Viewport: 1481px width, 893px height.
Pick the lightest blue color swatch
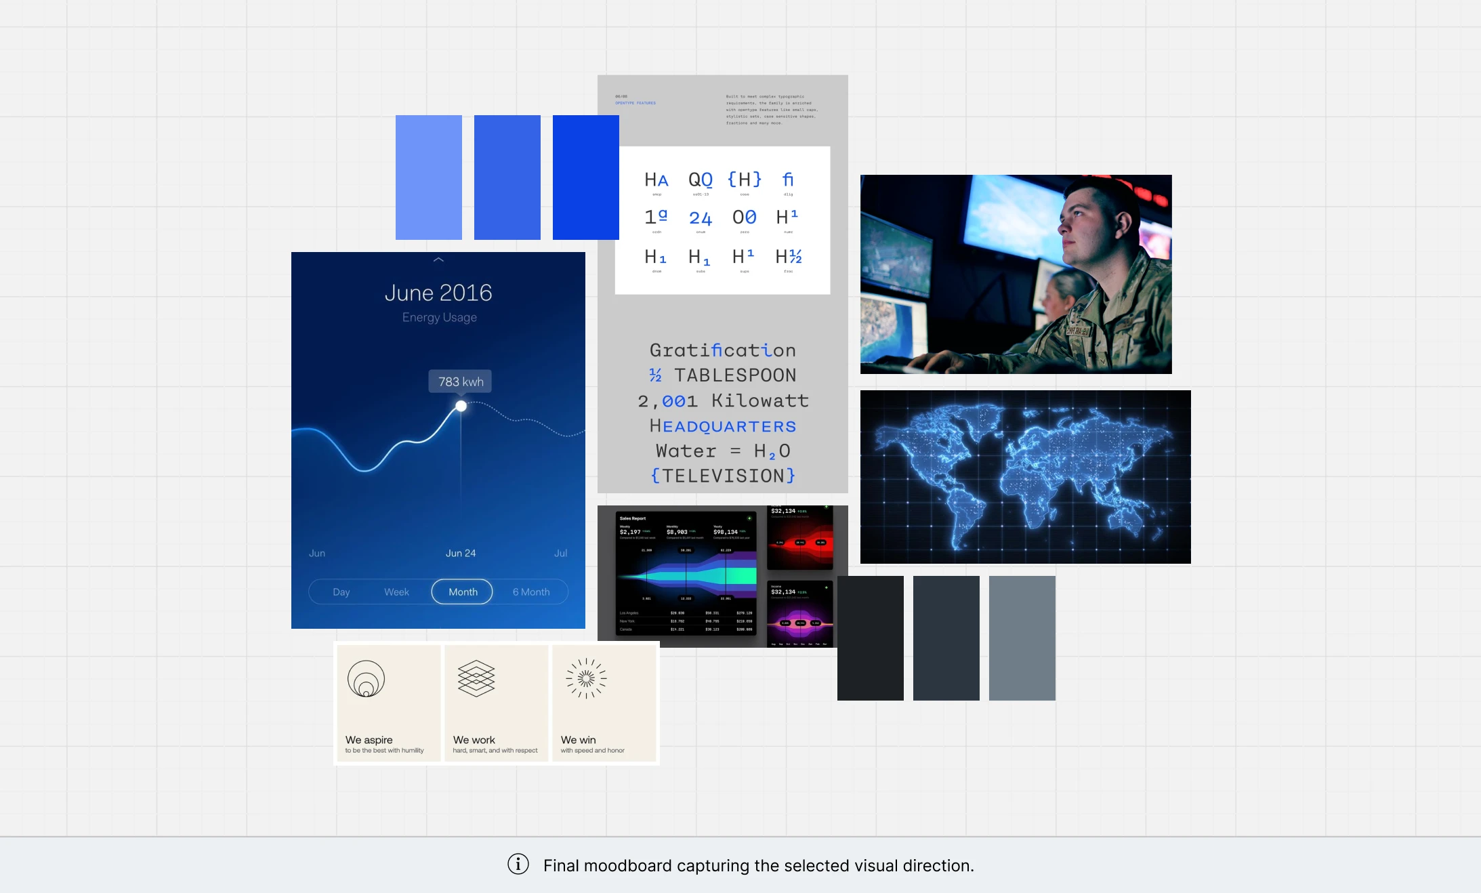point(429,178)
